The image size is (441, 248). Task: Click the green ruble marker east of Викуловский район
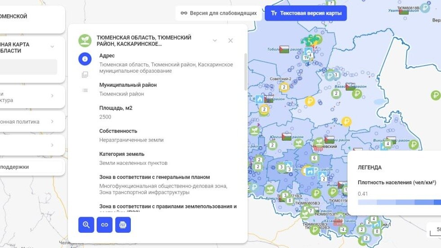[x=414, y=145]
